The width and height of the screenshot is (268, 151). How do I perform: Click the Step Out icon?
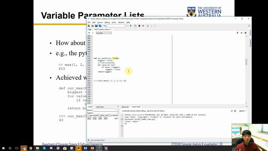(x=155, y=26)
